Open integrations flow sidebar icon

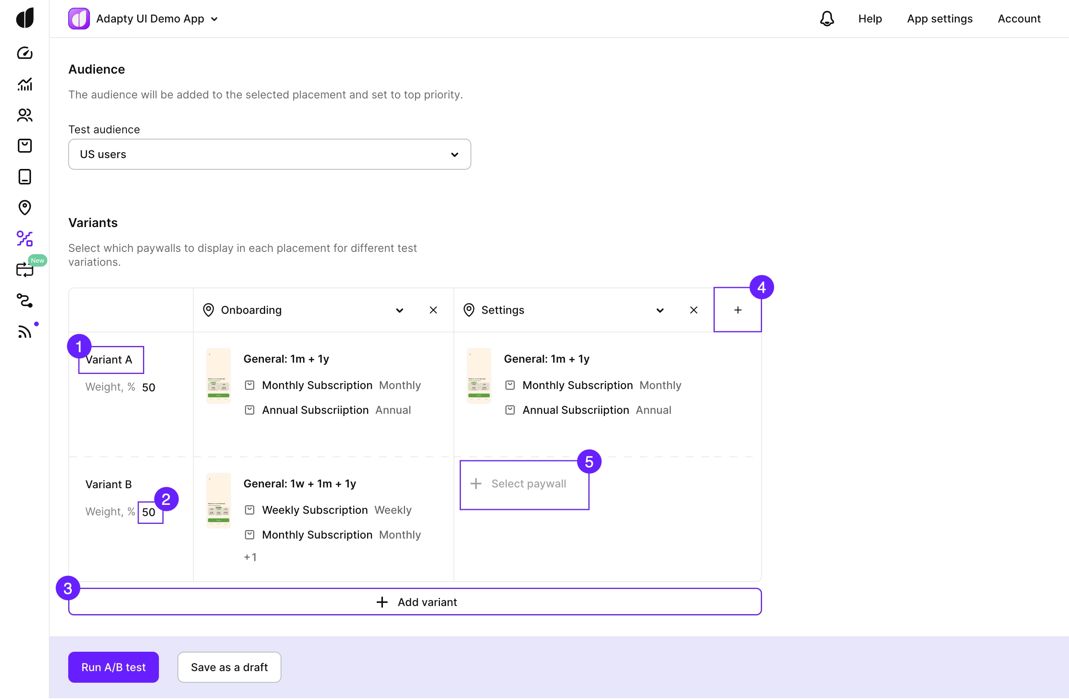tap(25, 300)
